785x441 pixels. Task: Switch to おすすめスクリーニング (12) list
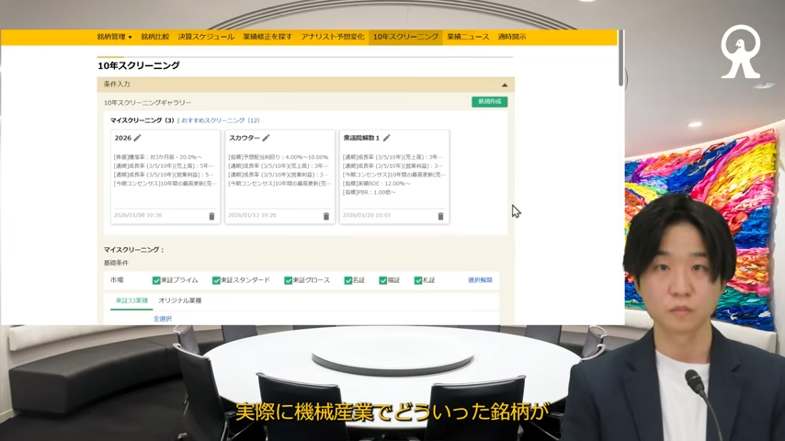click(x=221, y=120)
